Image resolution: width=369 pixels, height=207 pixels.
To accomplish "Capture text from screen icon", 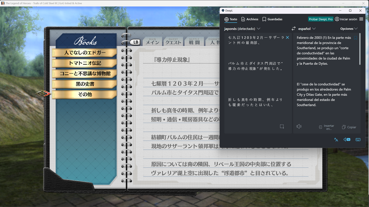I will pyautogui.click(x=282, y=126).
